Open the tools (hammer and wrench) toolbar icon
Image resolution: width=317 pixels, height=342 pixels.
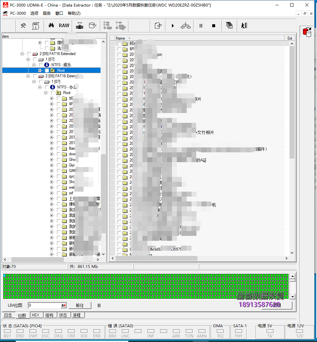pos(23,26)
